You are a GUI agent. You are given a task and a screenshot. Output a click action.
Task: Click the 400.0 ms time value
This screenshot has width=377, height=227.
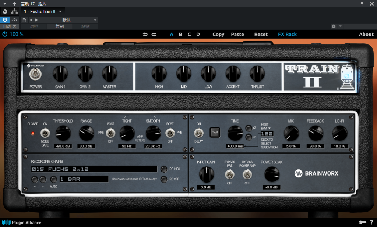click(x=235, y=146)
